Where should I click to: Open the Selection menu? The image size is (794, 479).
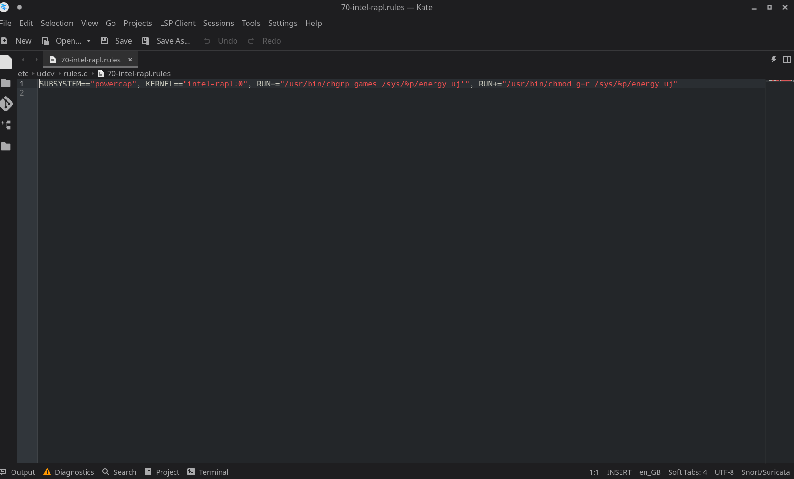click(57, 23)
